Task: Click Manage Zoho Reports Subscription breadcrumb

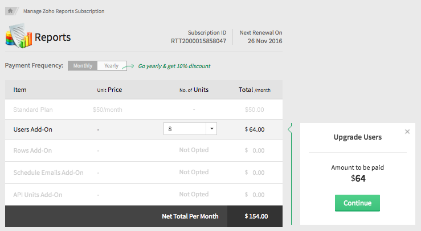Action: 64,11
